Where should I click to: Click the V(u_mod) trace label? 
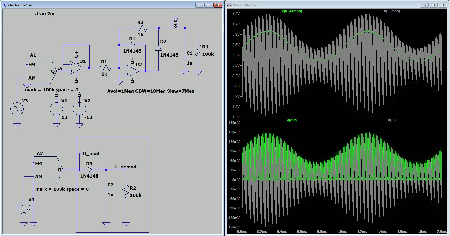tap(392, 11)
